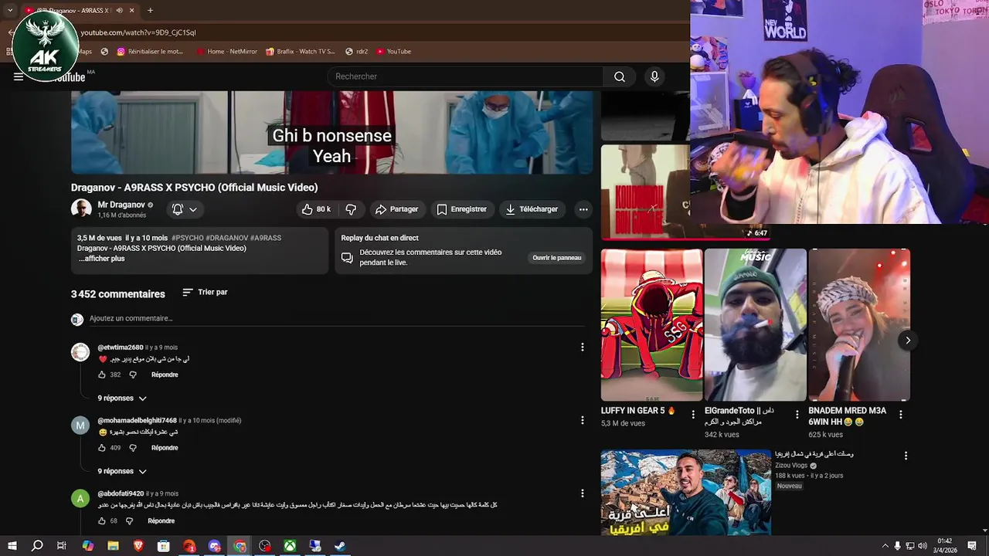
Task: Dislike the @abdofati9420 comment
Action: [x=130, y=521]
